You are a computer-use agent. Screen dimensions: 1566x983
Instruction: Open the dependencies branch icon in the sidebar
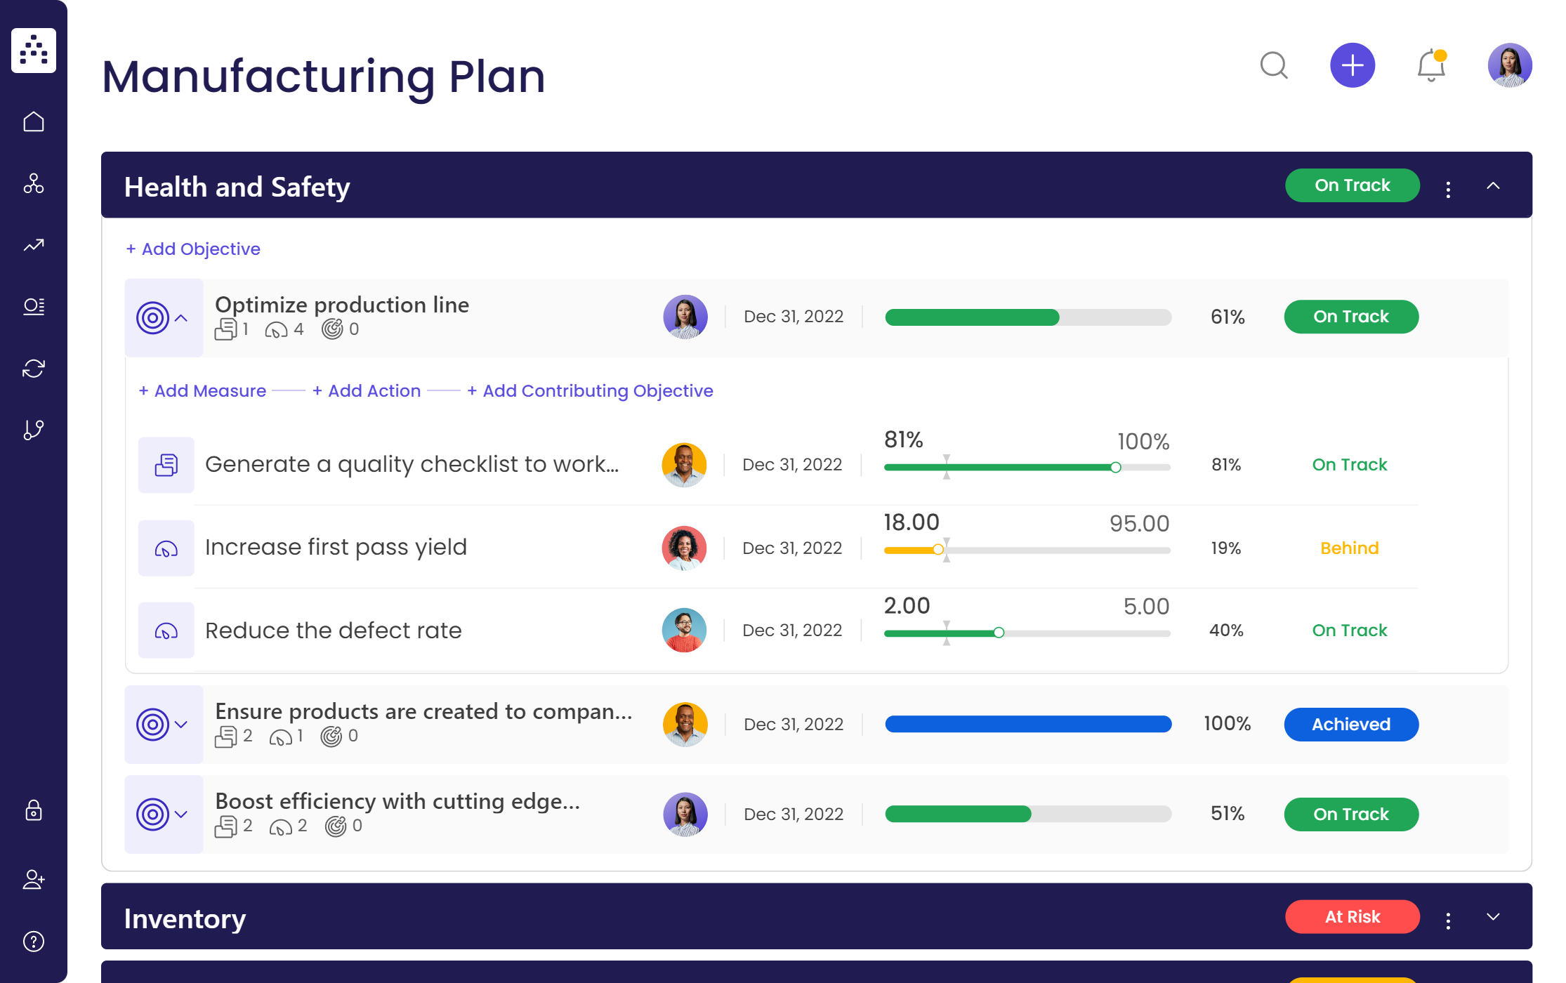click(x=33, y=429)
